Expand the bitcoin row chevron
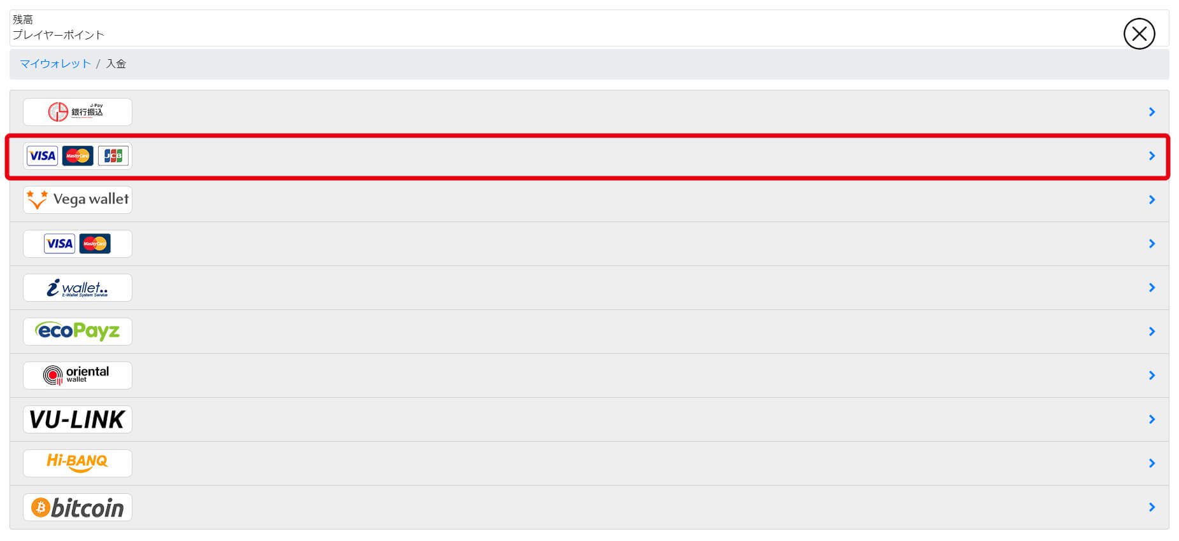Image resolution: width=1179 pixels, height=541 pixels. pyautogui.click(x=1152, y=507)
